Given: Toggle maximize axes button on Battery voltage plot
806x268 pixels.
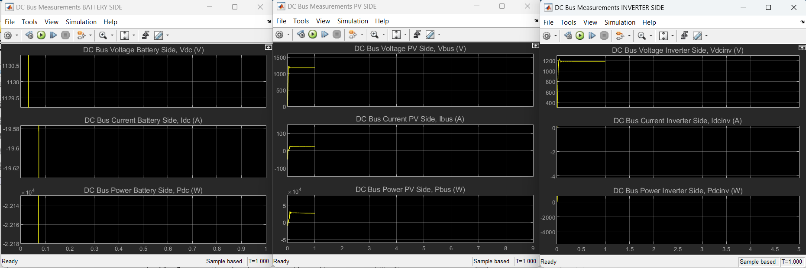Looking at the screenshot, I should pyautogui.click(x=268, y=47).
